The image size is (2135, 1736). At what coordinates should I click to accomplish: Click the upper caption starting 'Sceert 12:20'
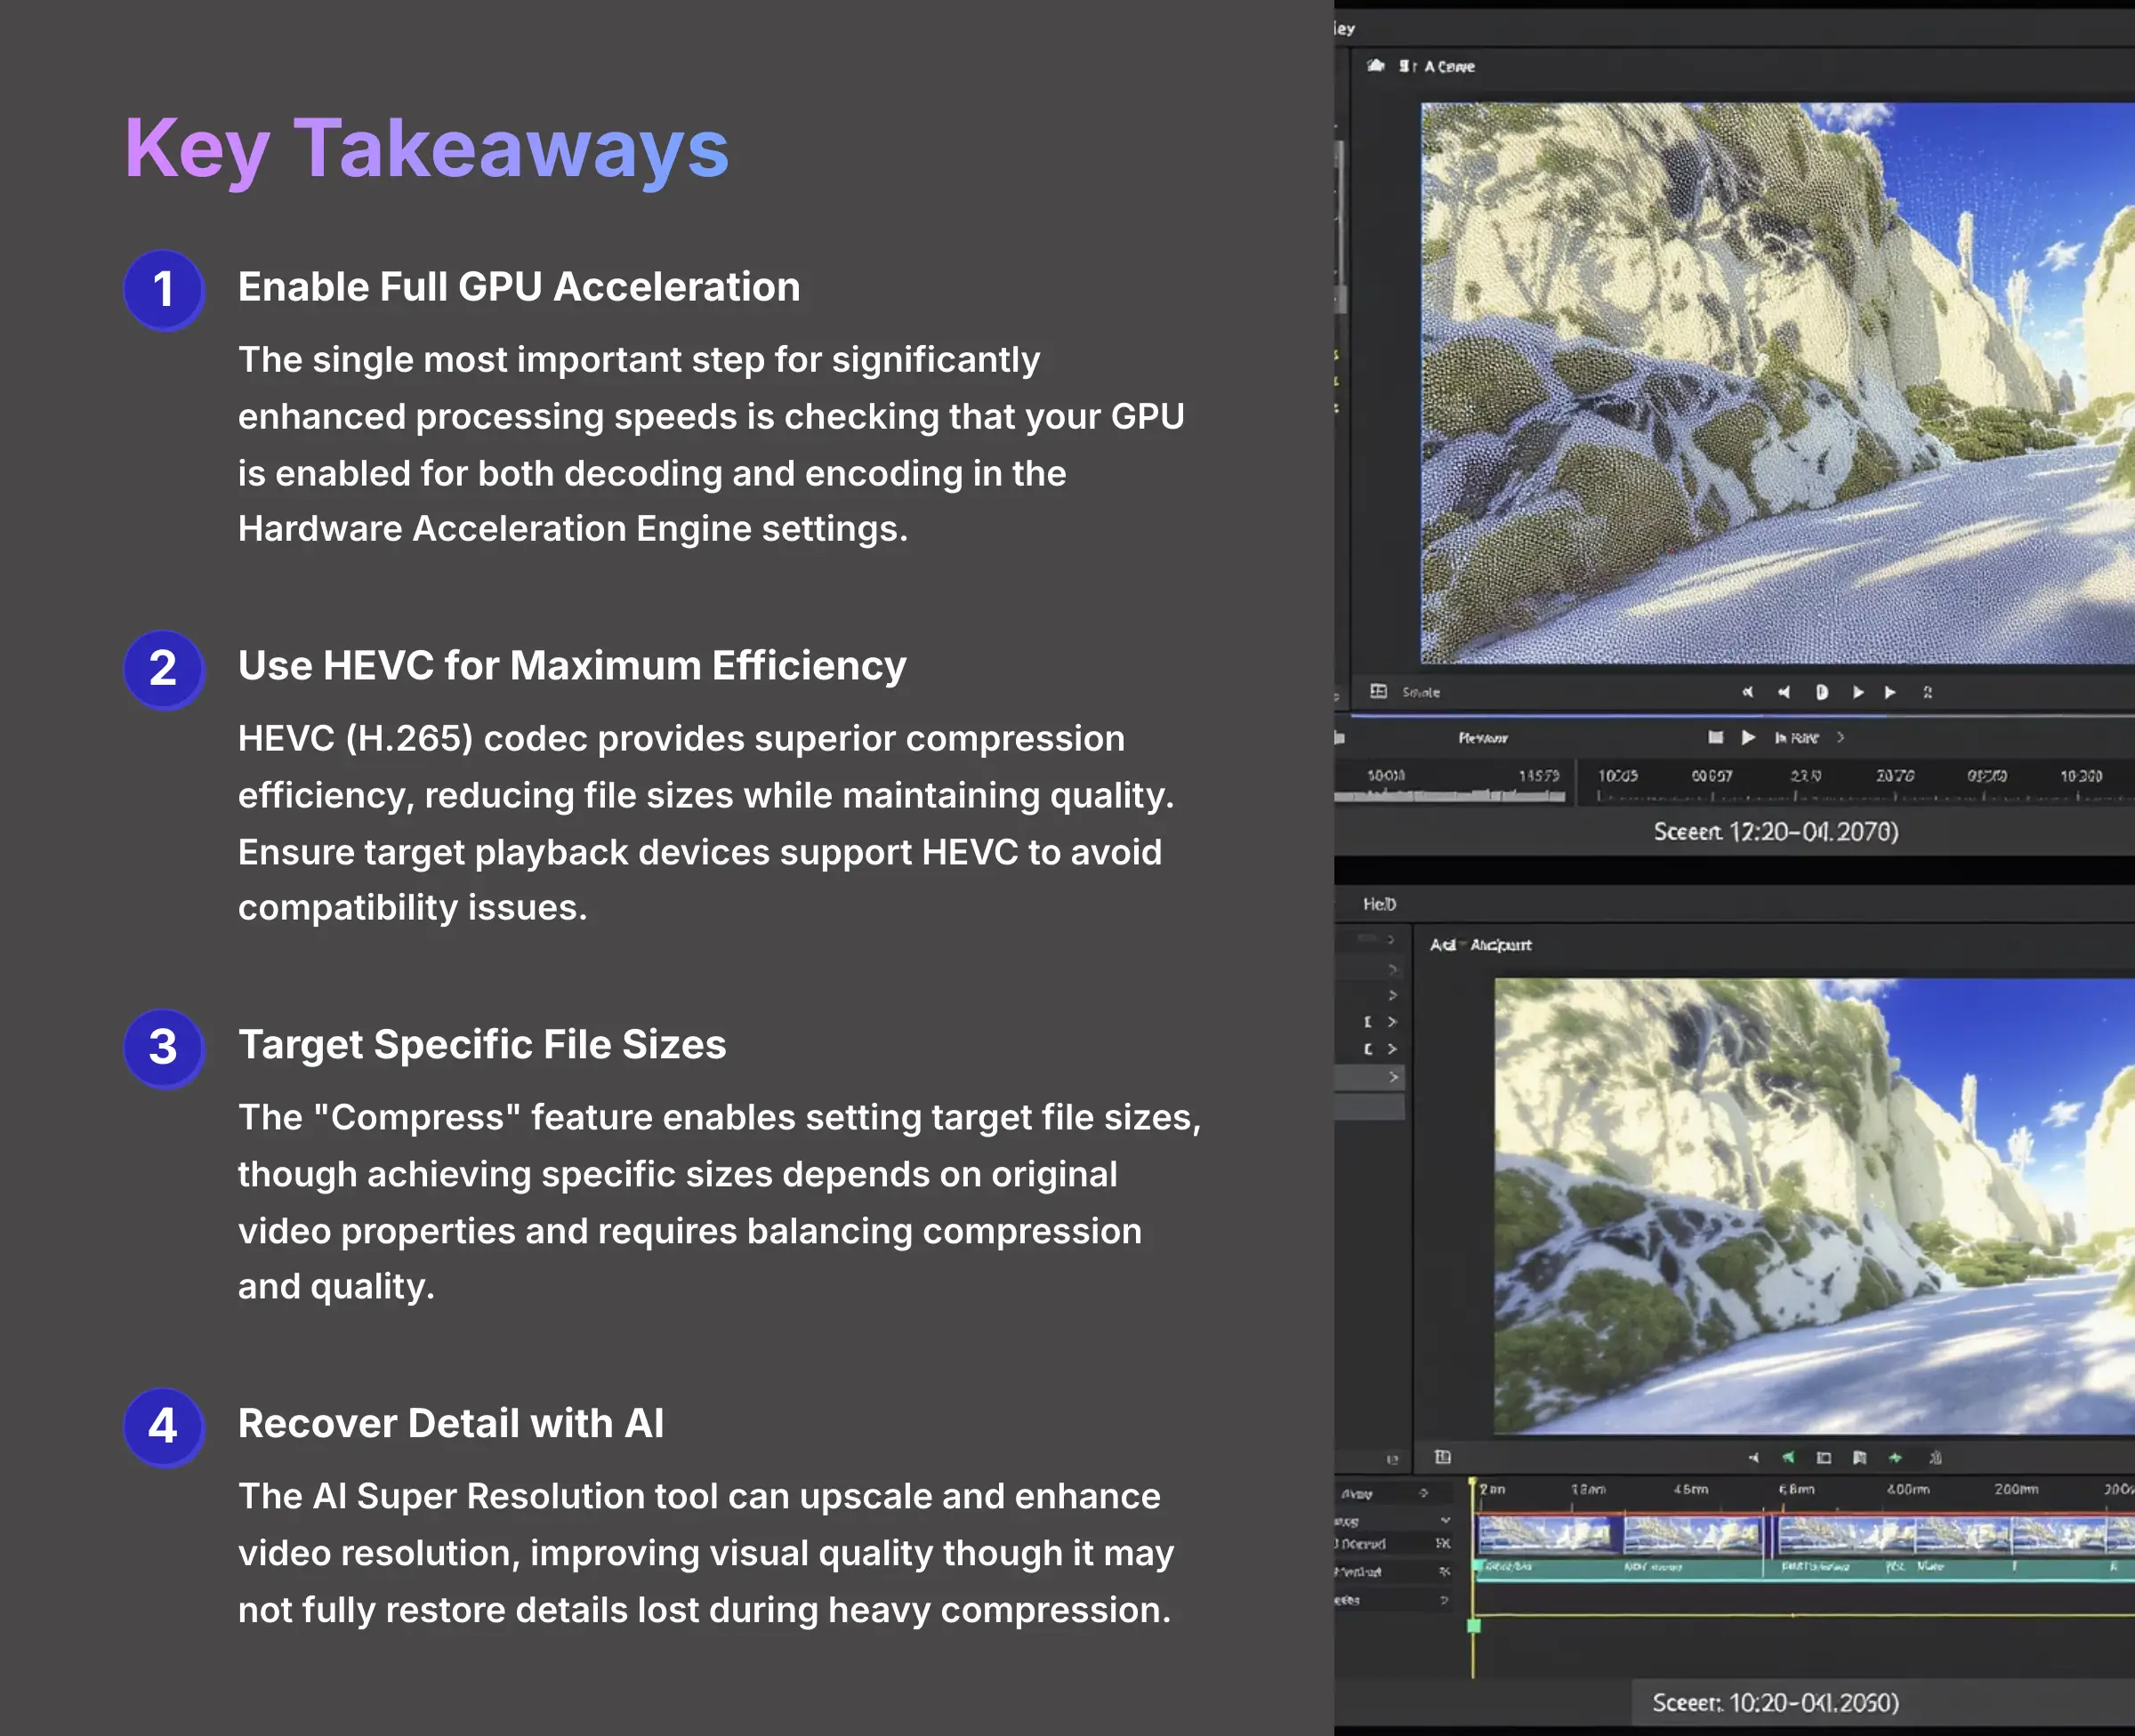[x=1776, y=831]
